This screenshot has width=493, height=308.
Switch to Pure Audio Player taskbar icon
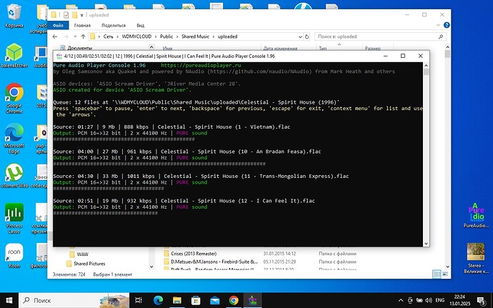click(252, 300)
